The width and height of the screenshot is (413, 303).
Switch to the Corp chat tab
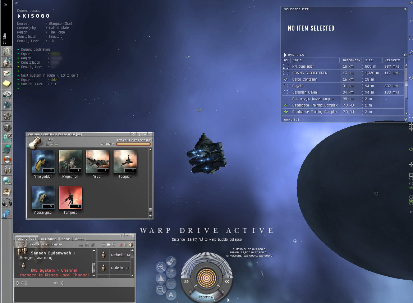coord(66,239)
